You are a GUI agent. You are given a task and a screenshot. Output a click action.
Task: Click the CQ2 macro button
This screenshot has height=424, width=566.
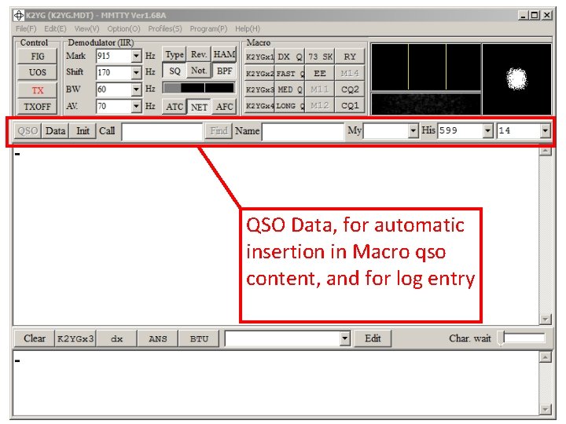[350, 90]
